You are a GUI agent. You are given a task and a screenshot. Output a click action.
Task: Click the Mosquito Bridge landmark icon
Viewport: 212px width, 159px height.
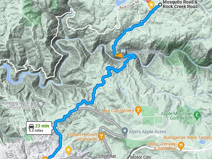[123, 52]
